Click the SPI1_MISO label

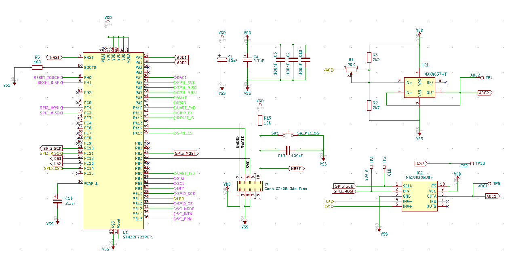pyautogui.click(x=185, y=87)
